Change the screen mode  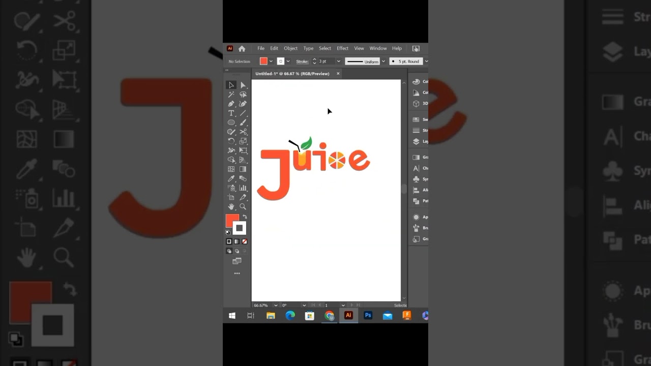point(236,261)
